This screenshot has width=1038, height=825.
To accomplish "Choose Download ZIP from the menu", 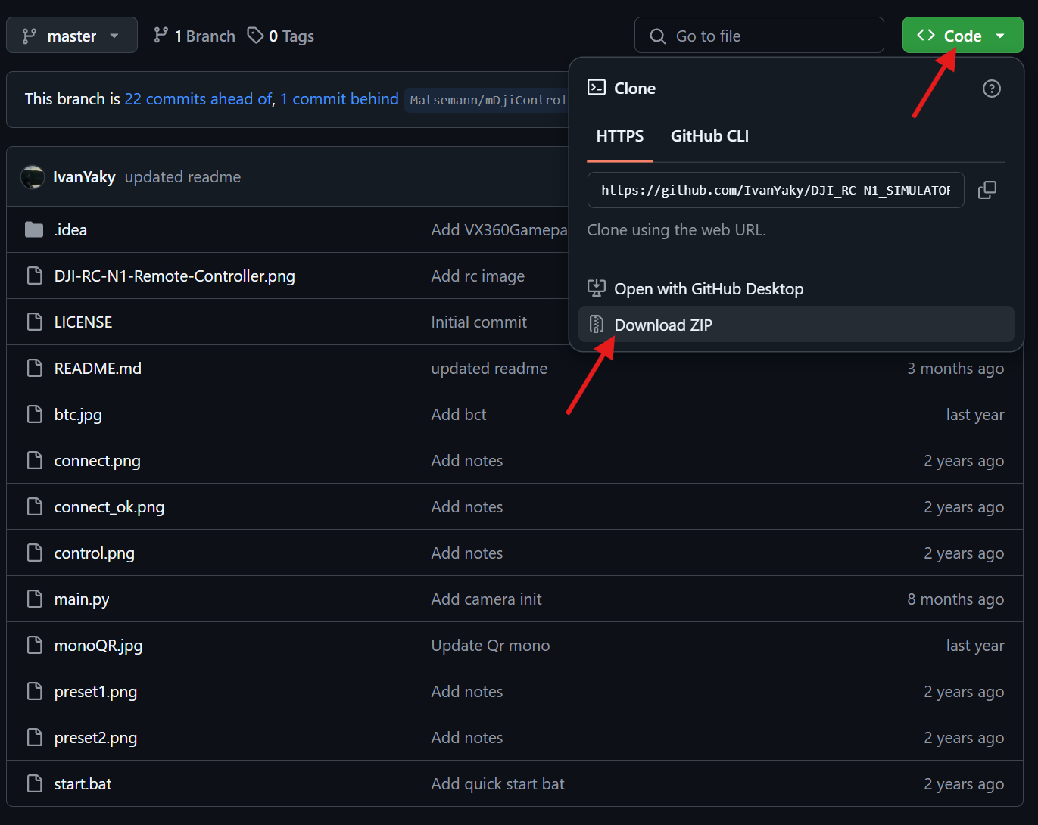I will tap(663, 325).
